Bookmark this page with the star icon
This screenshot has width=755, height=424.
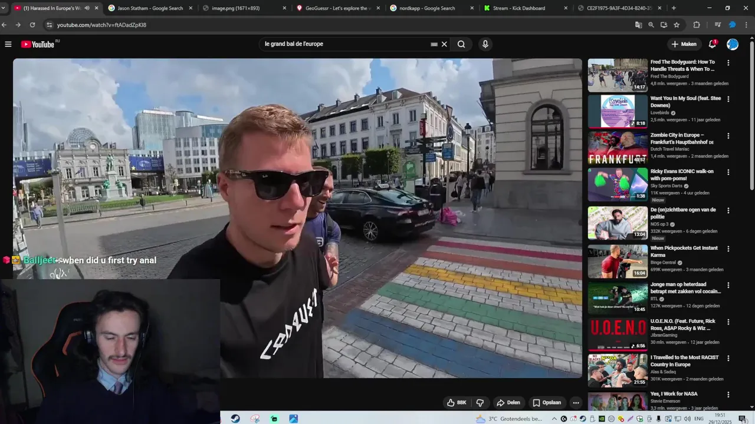pos(677,25)
